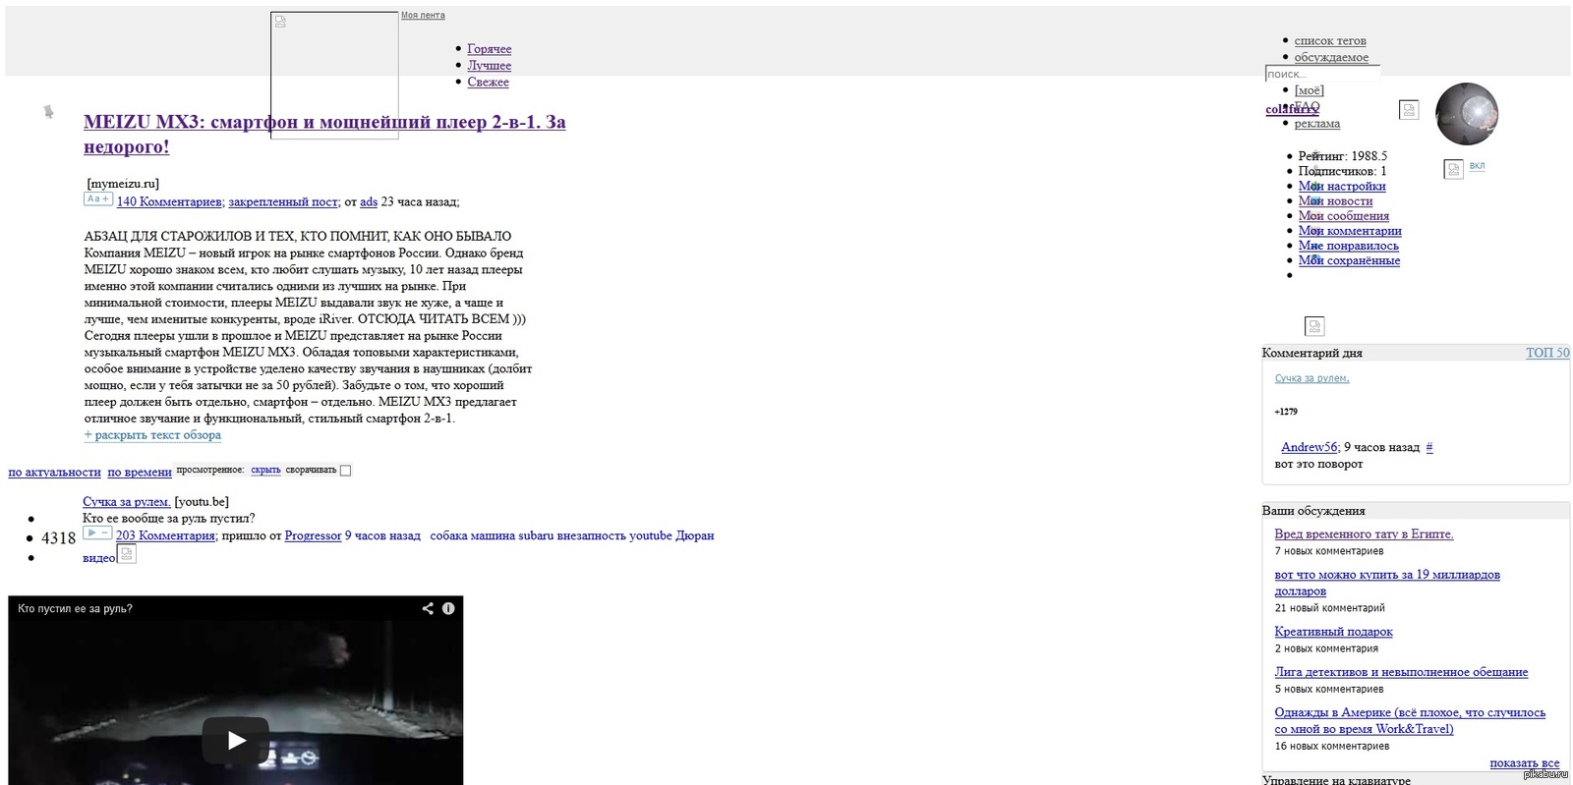1573x785 pixels.
Task: Open 140 Комментариев link
Action: pos(169,201)
